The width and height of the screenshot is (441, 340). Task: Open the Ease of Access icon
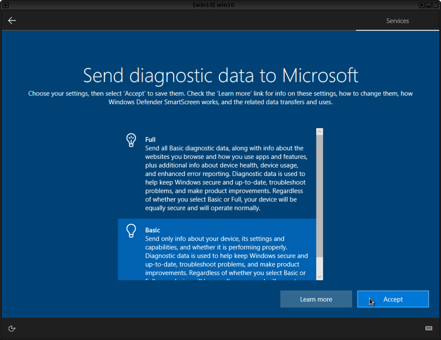(x=12, y=328)
